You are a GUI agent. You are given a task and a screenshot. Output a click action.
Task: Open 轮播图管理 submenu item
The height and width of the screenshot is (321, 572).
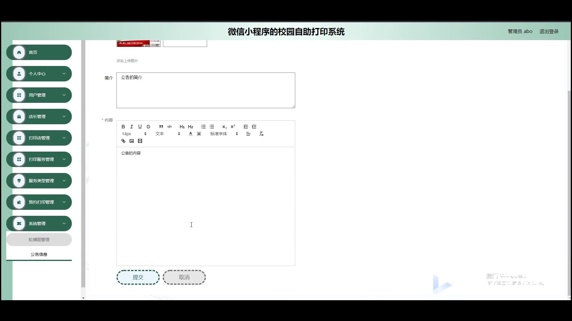[x=39, y=240]
